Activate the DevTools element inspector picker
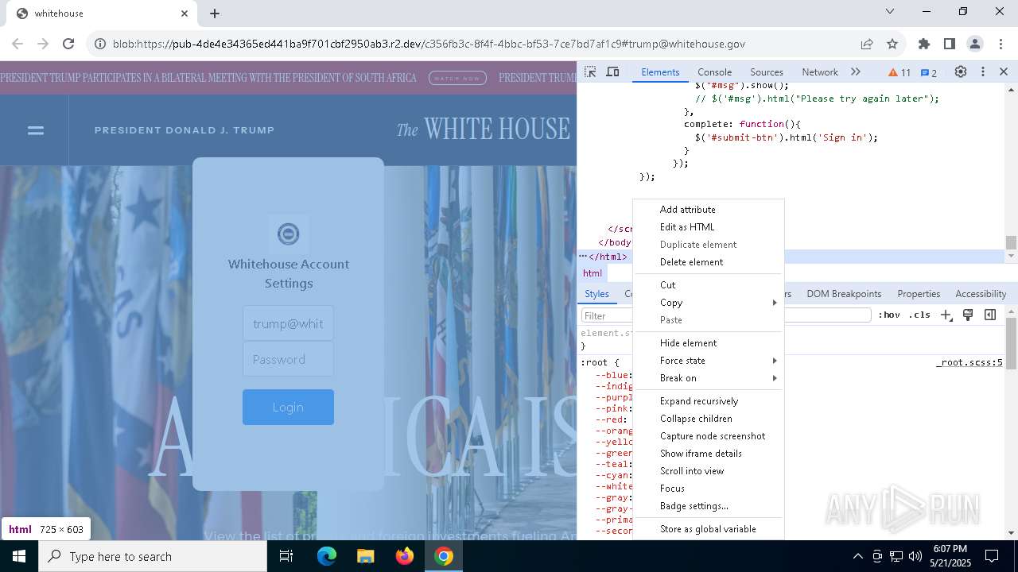This screenshot has width=1018, height=572. (590, 71)
